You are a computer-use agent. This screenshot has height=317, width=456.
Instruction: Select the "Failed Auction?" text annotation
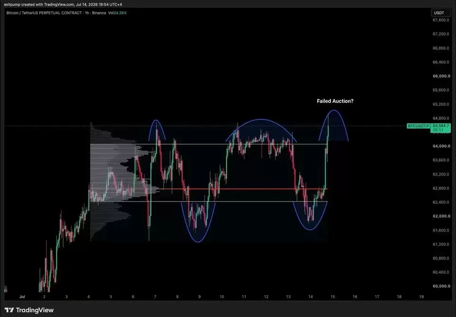tap(335, 101)
